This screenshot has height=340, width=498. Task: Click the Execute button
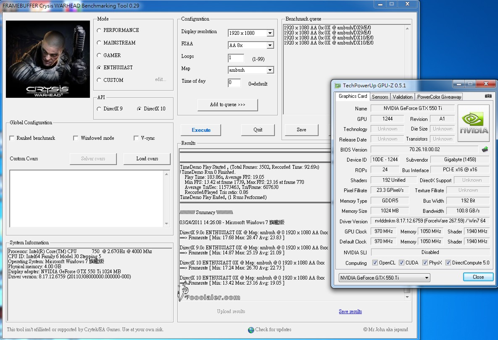coord(201,130)
